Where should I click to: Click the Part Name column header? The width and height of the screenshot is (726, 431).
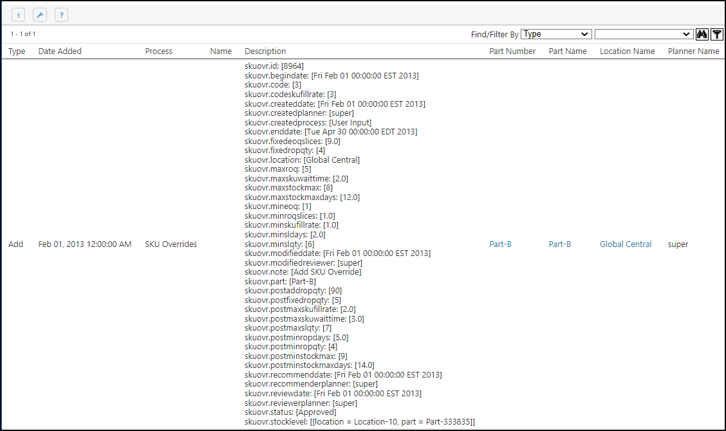point(568,51)
